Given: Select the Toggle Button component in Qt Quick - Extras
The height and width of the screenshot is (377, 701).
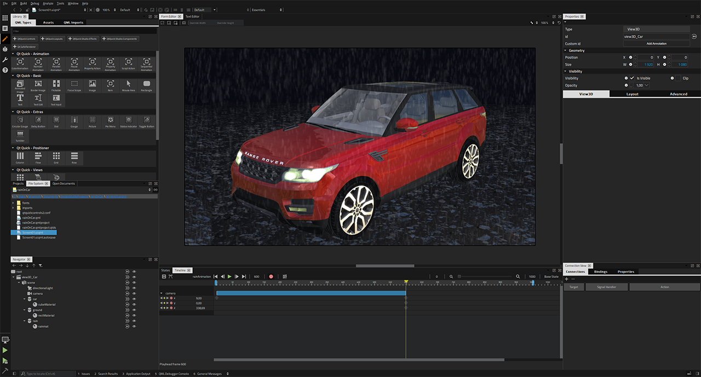Looking at the screenshot, I should click(x=146, y=121).
